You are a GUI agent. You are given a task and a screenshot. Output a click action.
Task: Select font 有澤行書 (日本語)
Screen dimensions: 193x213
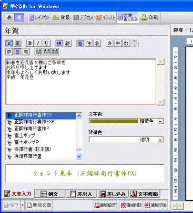point(41,149)
